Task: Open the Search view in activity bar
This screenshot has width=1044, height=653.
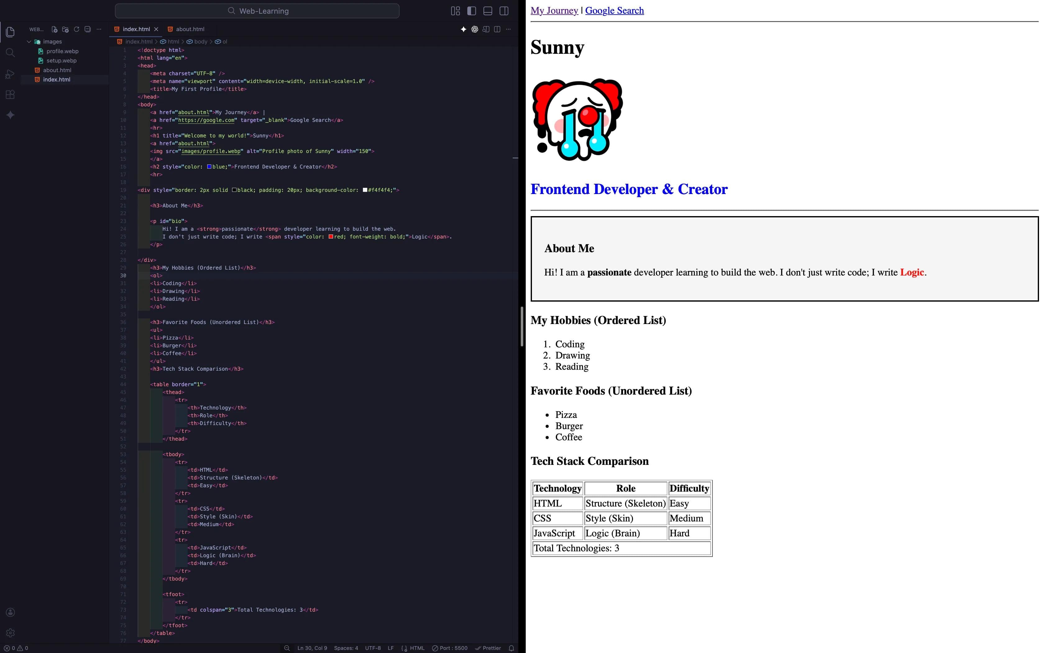Action: (10, 53)
